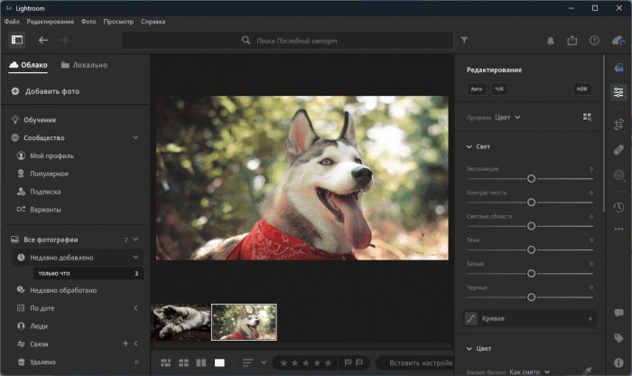Click the Экспозиция slider handle
Image resolution: width=632 pixels, height=376 pixels.
click(531, 178)
